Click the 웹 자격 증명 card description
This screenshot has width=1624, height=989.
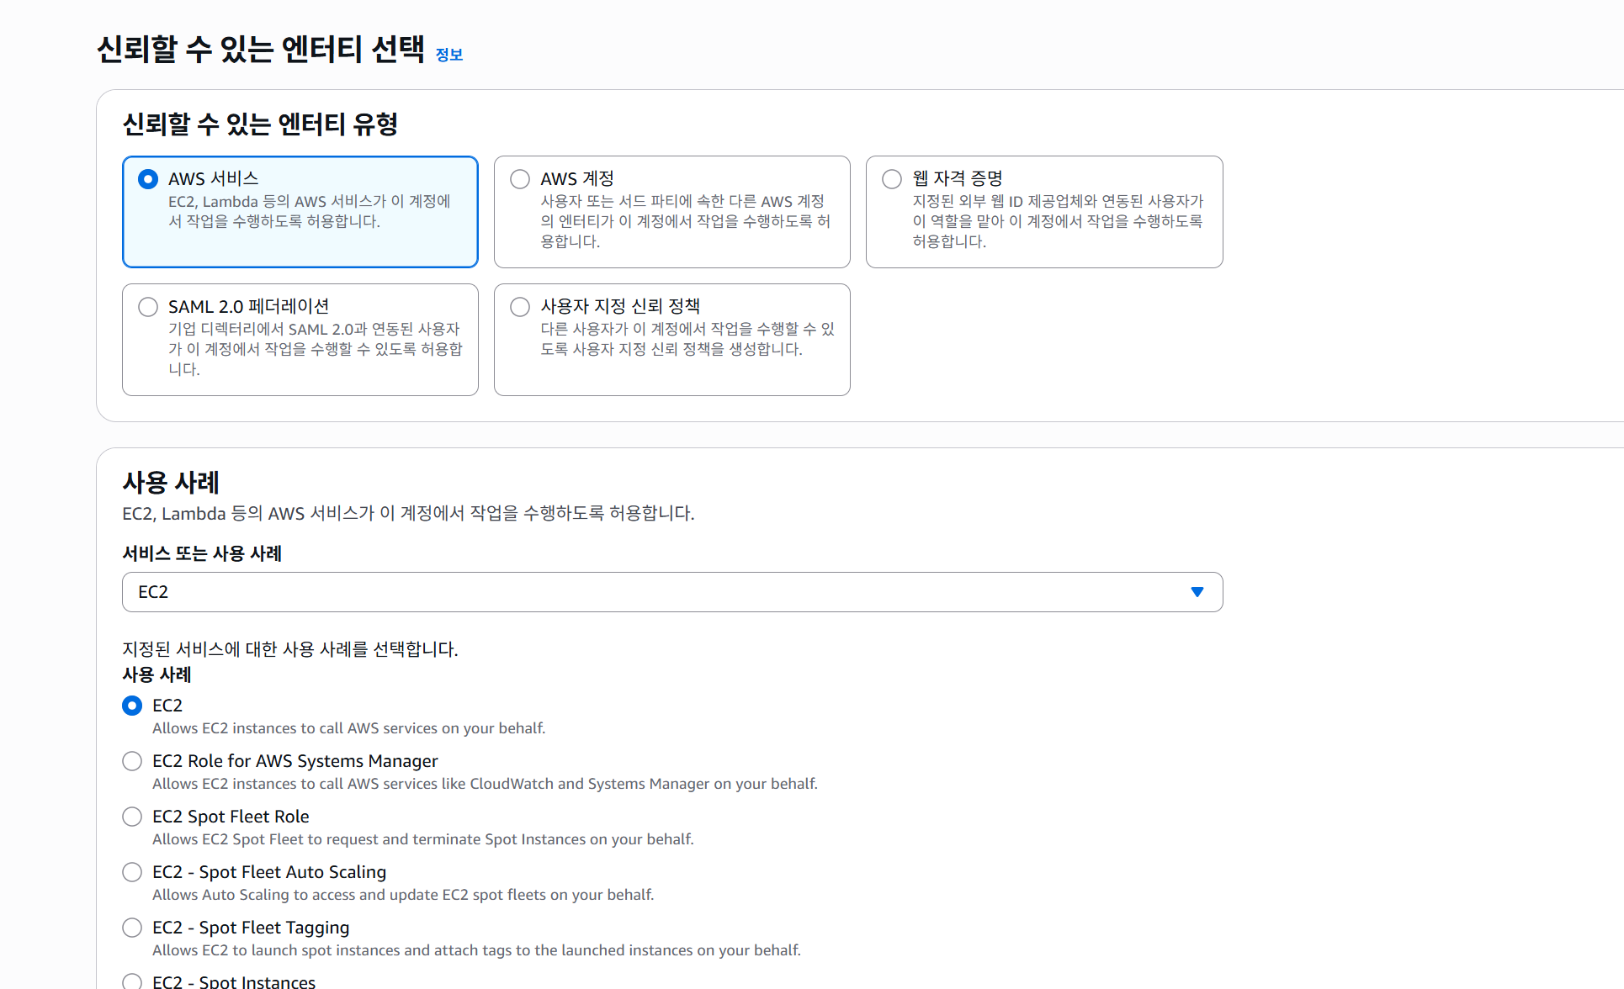pos(1057,221)
